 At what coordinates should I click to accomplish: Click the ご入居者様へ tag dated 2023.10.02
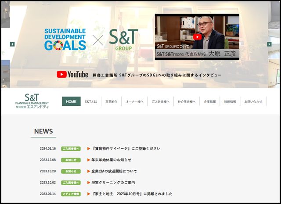[71, 183]
